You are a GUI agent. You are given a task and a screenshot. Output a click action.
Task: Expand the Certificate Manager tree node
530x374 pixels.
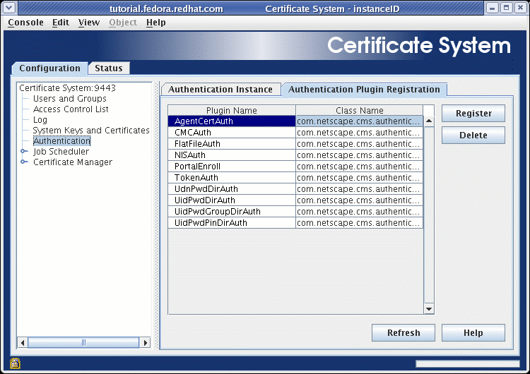[x=24, y=162]
